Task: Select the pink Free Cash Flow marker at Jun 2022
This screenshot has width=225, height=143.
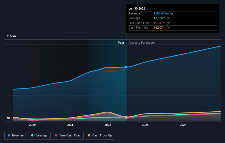Action: tap(126, 118)
